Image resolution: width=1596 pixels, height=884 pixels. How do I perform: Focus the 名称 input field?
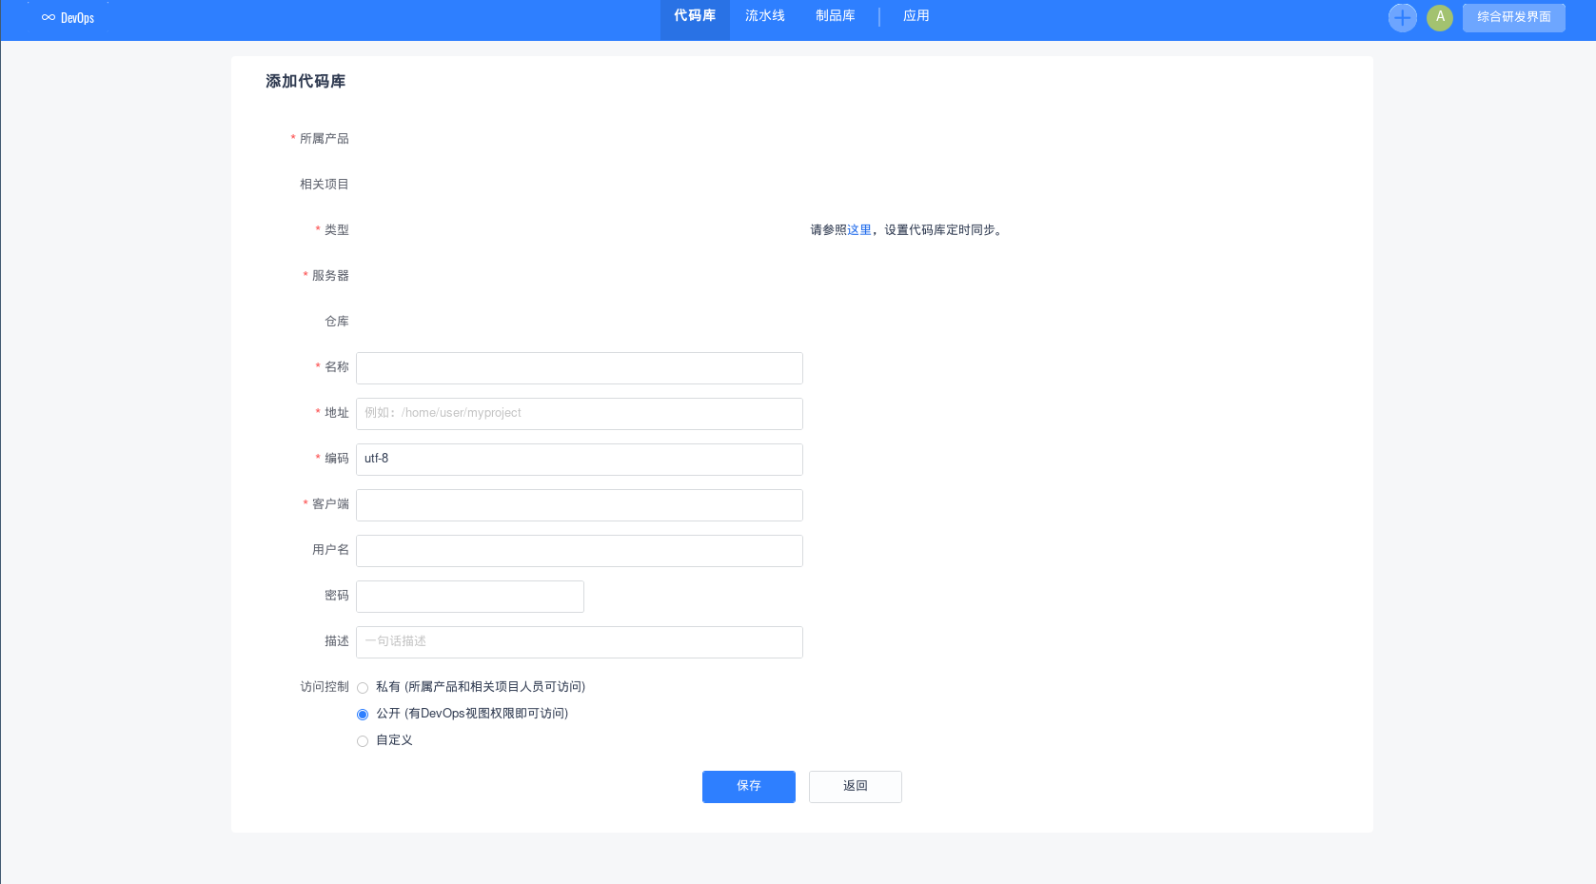(580, 368)
